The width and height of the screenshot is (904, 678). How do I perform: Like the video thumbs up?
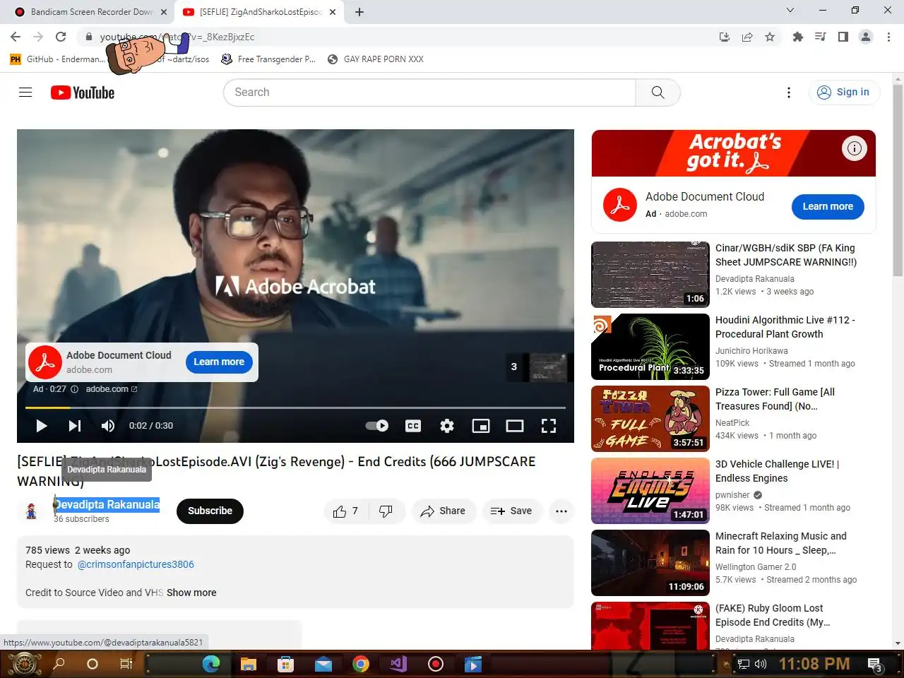[345, 511]
